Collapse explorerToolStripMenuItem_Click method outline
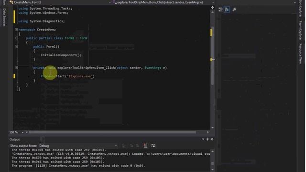The image size is (306, 172). point(17,67)
